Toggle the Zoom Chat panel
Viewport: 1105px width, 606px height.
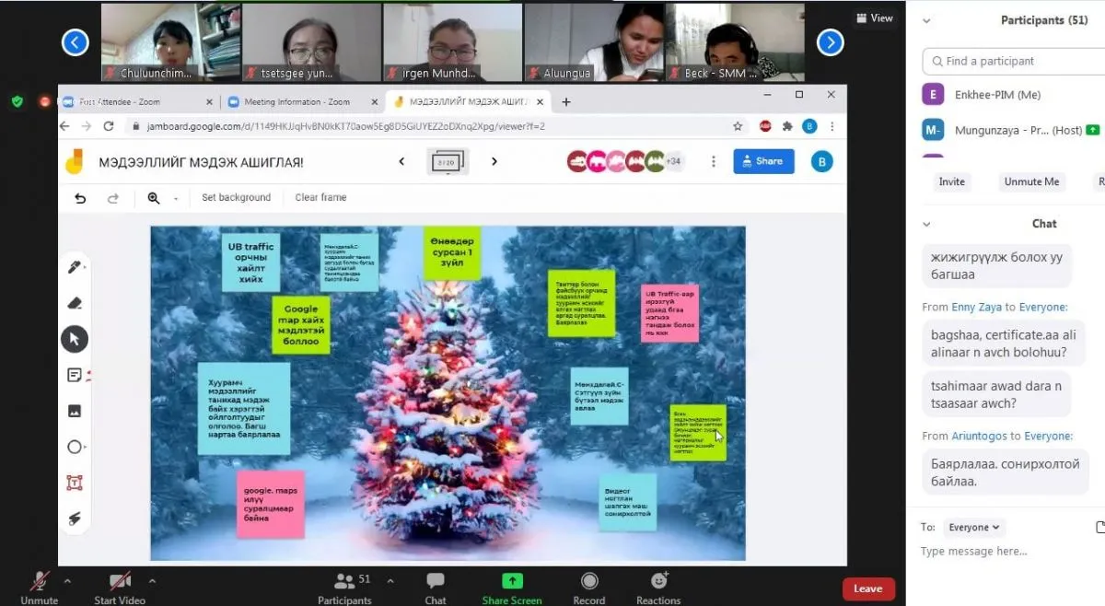[436, 588]
